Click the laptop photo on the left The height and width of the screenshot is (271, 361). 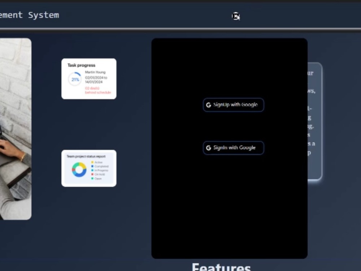pos(16,129)
